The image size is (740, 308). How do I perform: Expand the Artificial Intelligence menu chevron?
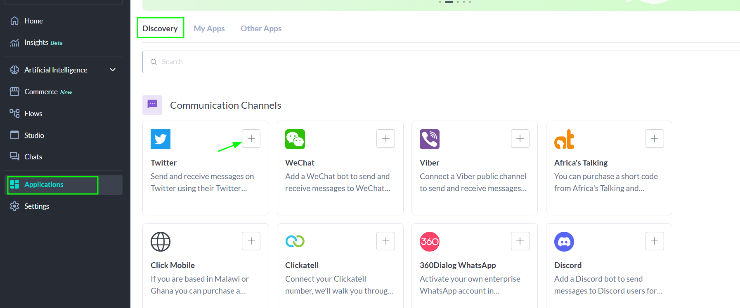(x=113, y=70)
